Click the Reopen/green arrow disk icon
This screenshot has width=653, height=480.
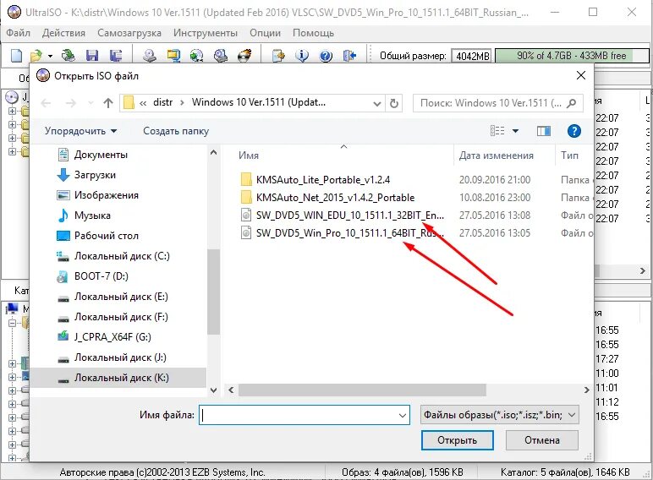click(68, 55)
